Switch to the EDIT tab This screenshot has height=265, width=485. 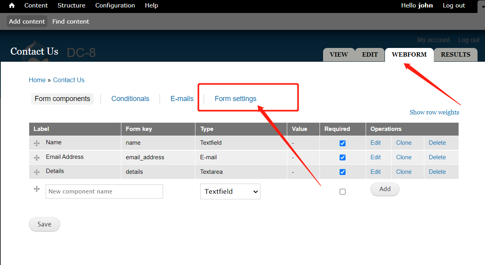pyautogui.click(x=370, y=55)
